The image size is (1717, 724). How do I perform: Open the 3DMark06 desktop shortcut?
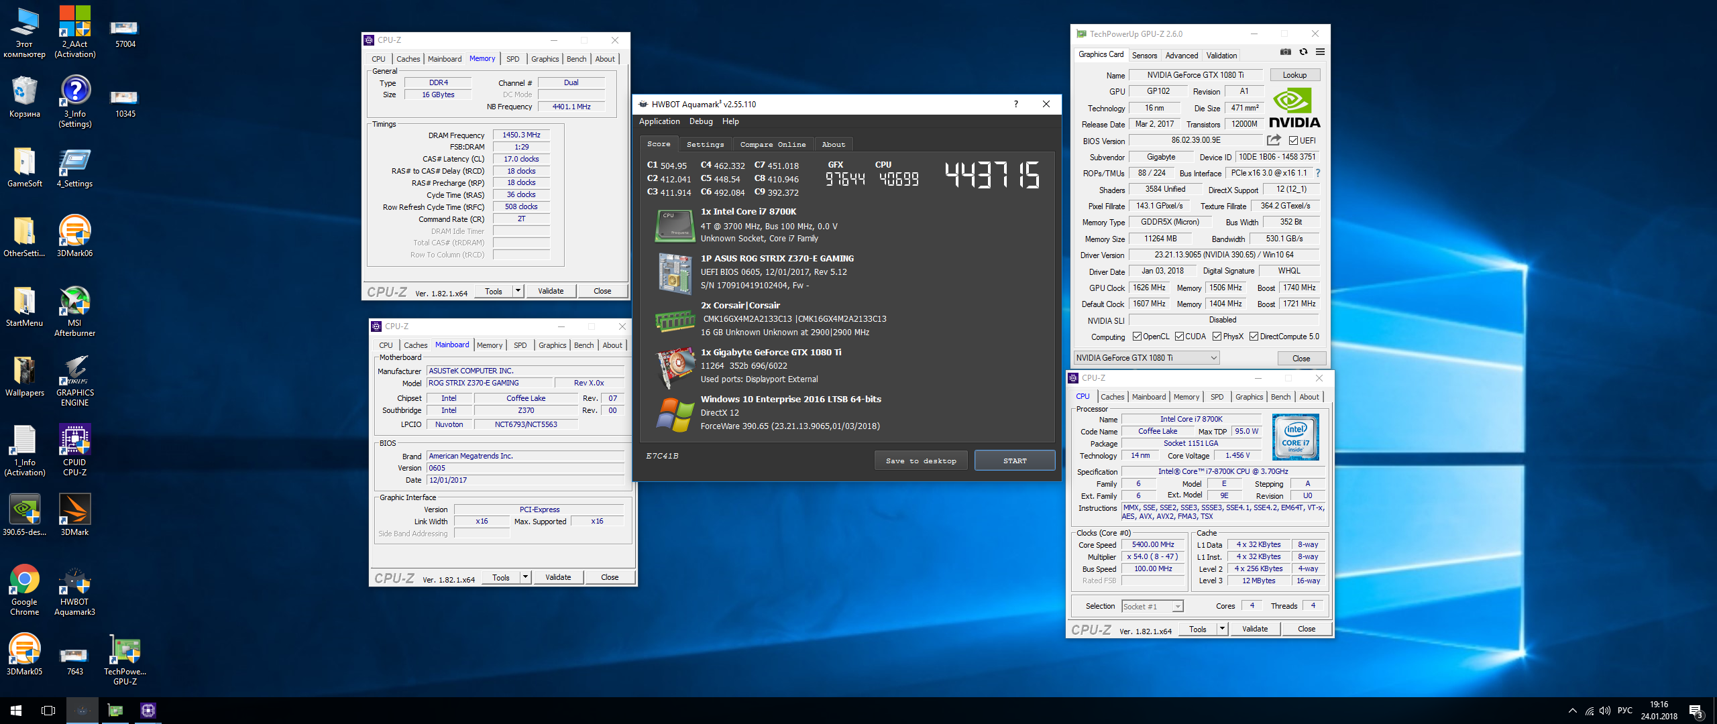tap(74, 236)
